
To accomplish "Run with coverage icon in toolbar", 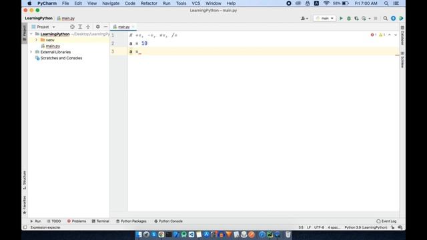I will point(356,18).
